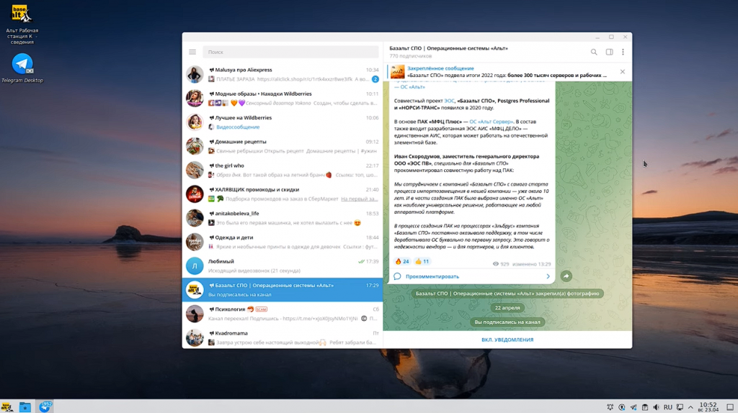Dismiss the pinned message with X

coord(623,72)
